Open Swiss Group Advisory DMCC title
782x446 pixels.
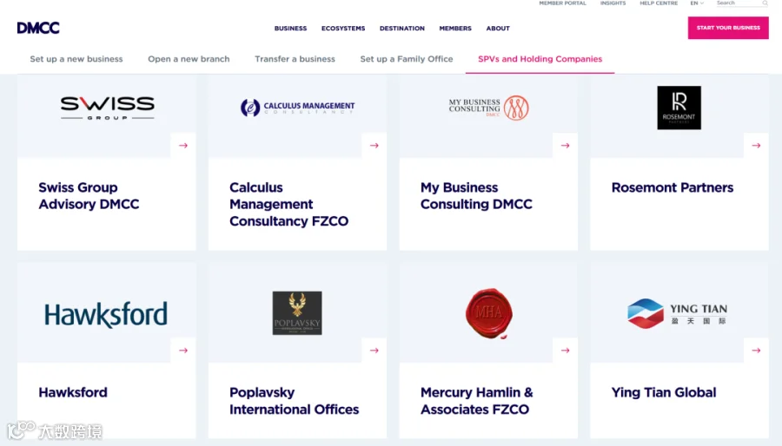click(89, 195)
